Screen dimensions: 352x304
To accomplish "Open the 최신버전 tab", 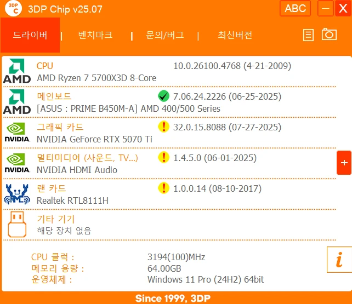I will click(x=235, y=35).
